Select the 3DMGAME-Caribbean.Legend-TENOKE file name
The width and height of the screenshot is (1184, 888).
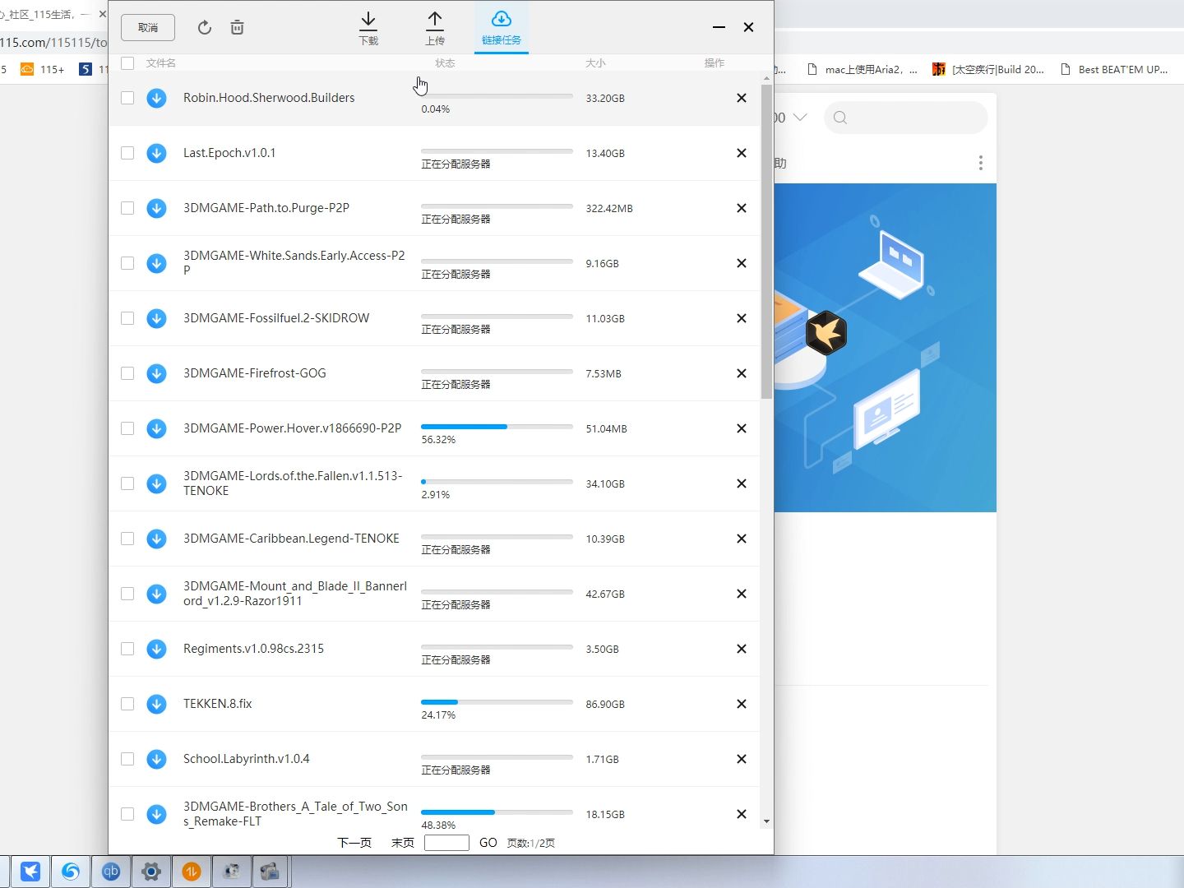[291, 539]
